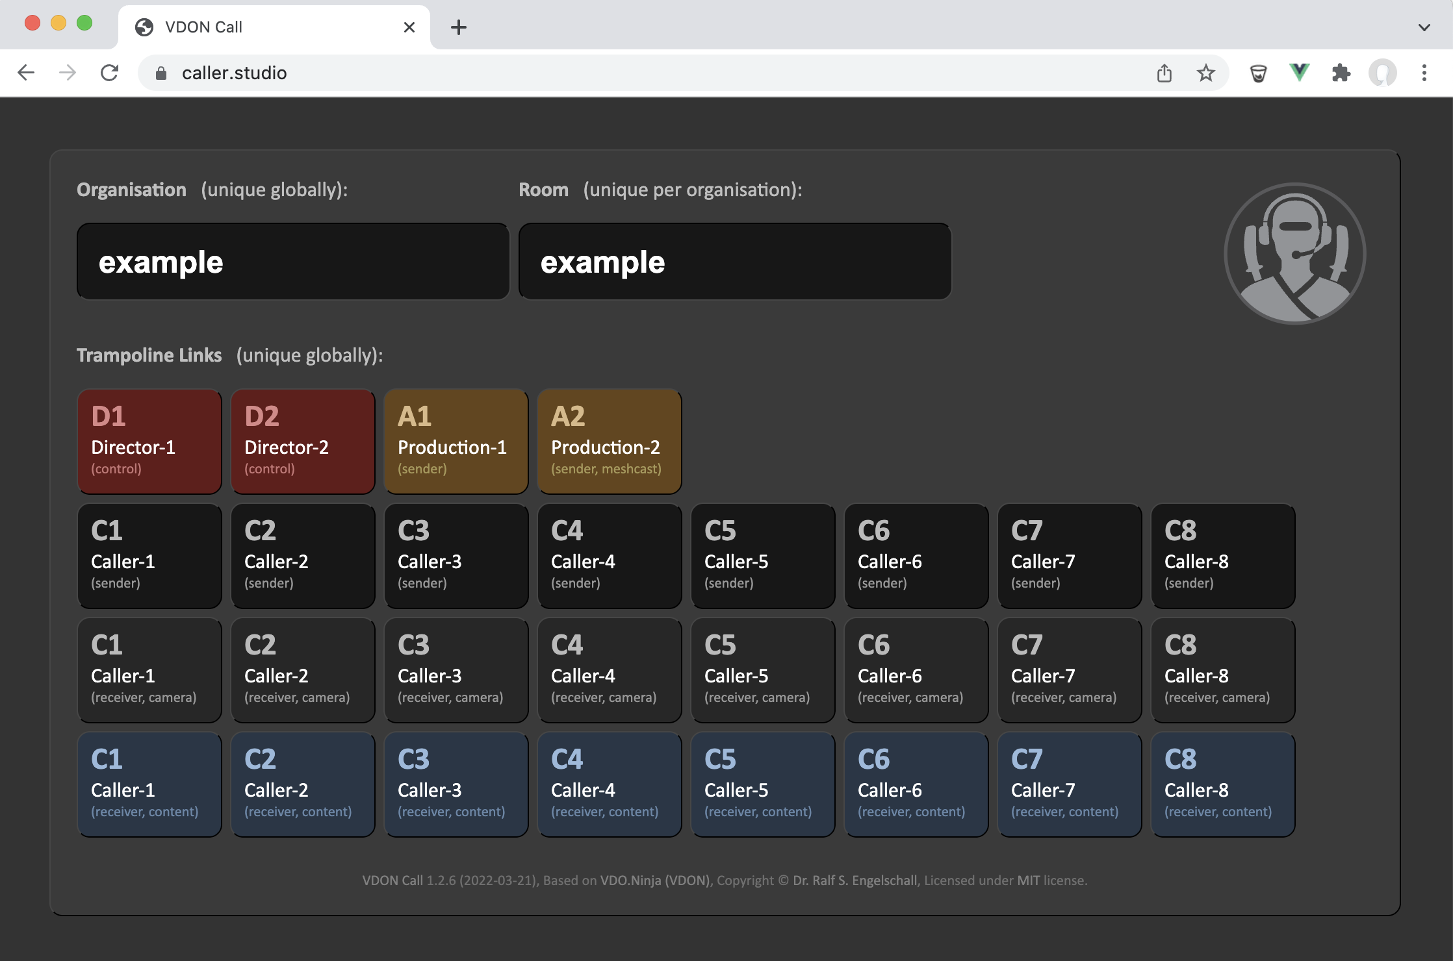Open C5 Caller-5 sender link
The image size is (1453, 961).
click(x=763, y=556)
